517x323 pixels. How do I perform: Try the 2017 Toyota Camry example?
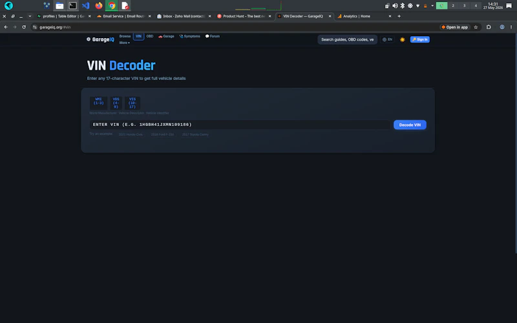[195, 134]
